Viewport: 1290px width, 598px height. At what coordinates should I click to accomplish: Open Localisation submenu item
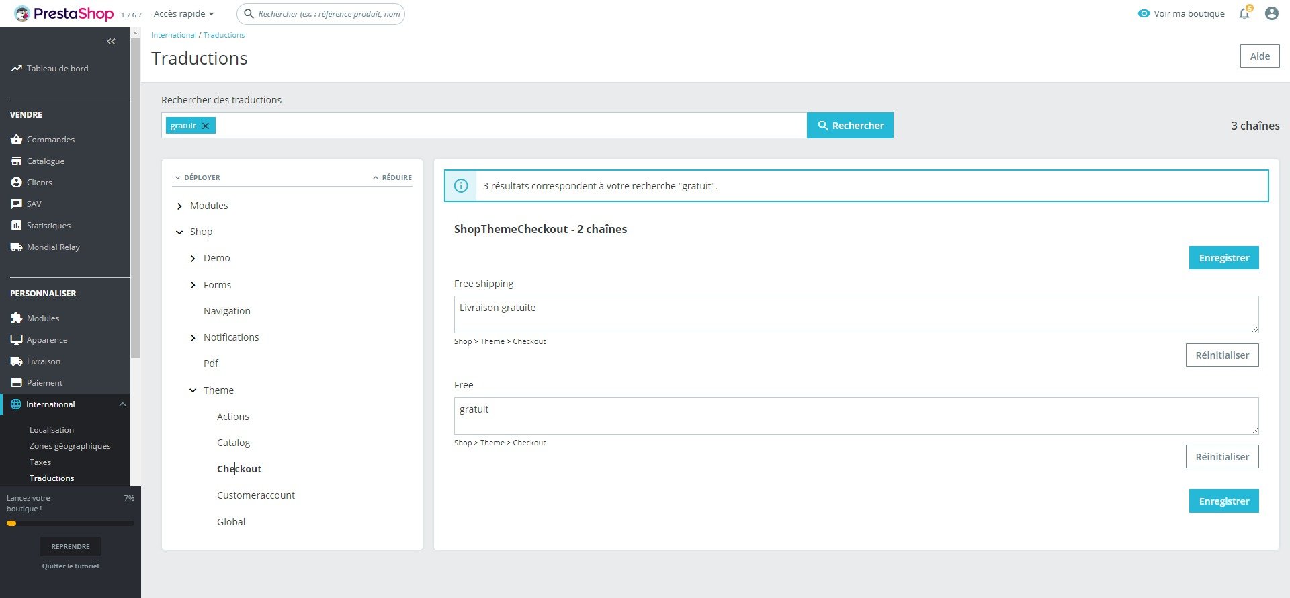point(52,430)
